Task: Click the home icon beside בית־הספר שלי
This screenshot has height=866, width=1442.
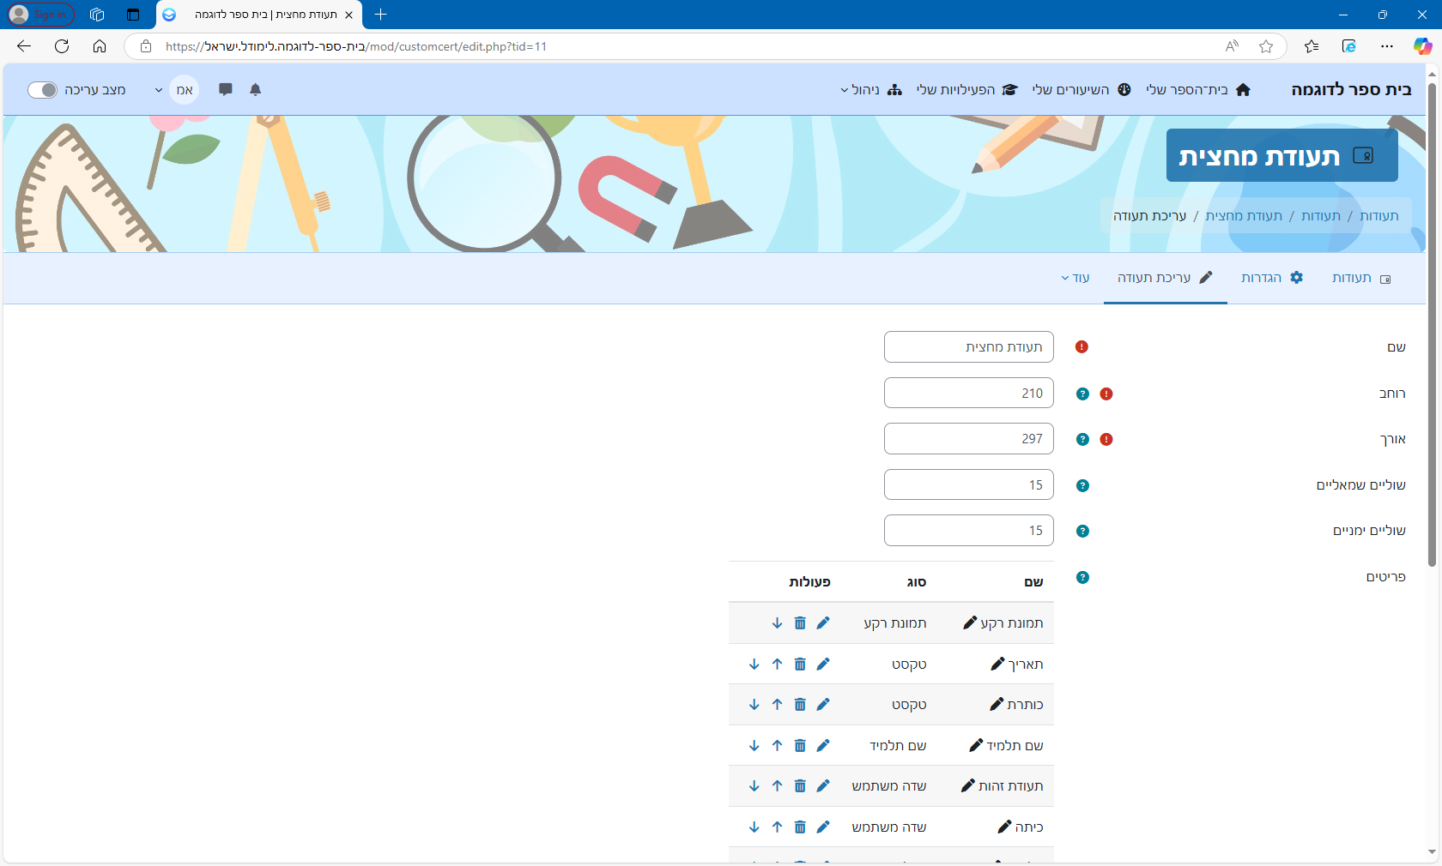Action: coord(1243,89)
